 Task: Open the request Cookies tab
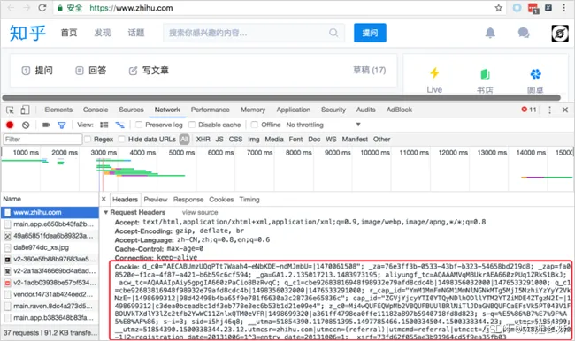(221, 200)
